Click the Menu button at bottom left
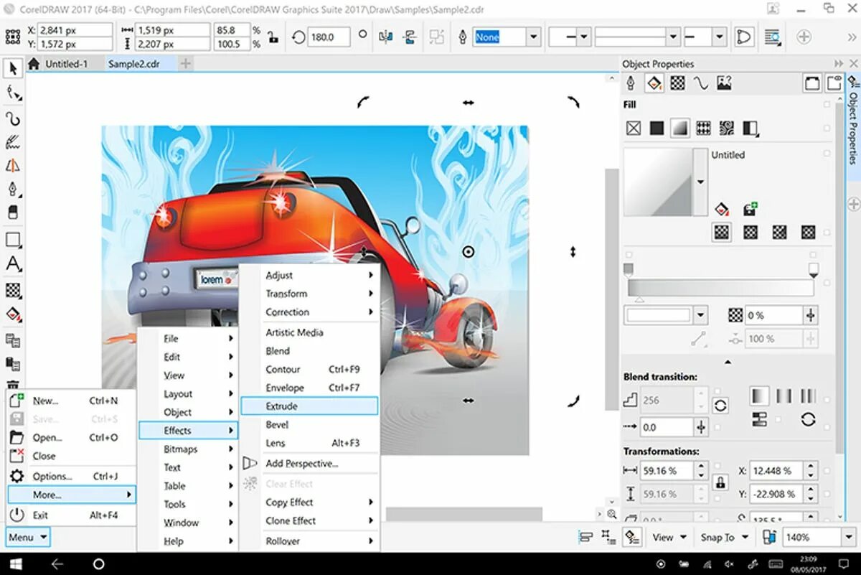 click(27, 537)
